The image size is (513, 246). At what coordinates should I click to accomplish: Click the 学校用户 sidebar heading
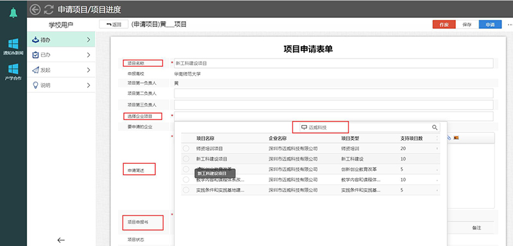[x=61, y=25]
